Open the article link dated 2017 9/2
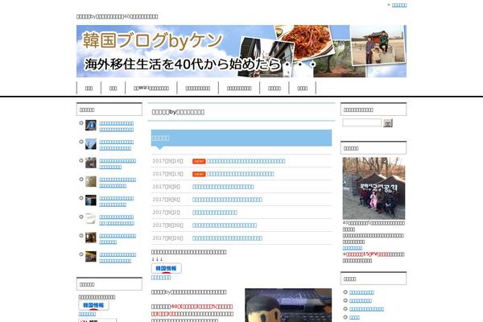 click(215, 213)
